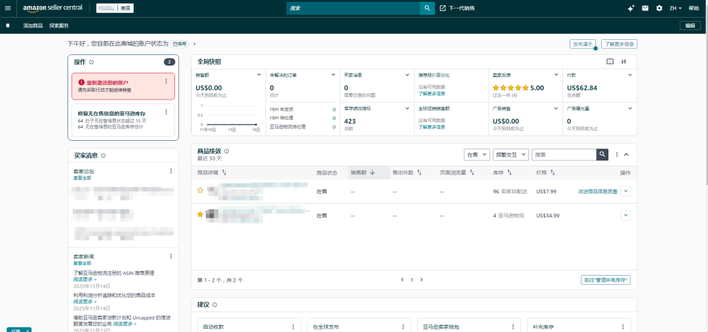The image size is (708, 332).
Task: Open three-dot menu on 亚马逊卖家钱包 card
Action: [513, 327]
